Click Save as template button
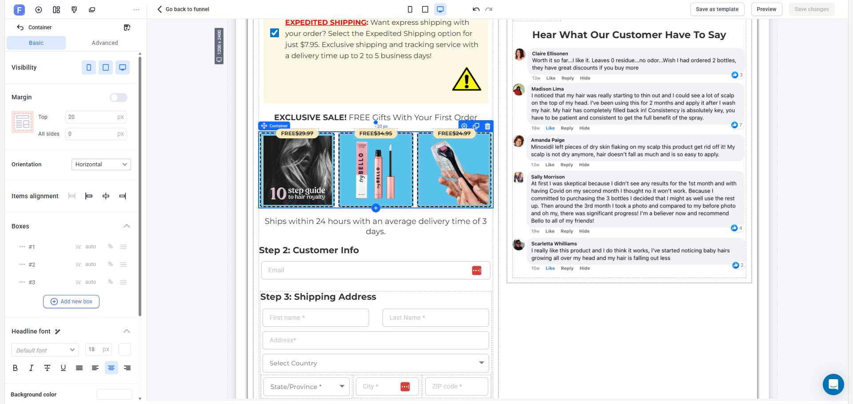Viewport: 853px width, 404px height. [x=717, y=9]
